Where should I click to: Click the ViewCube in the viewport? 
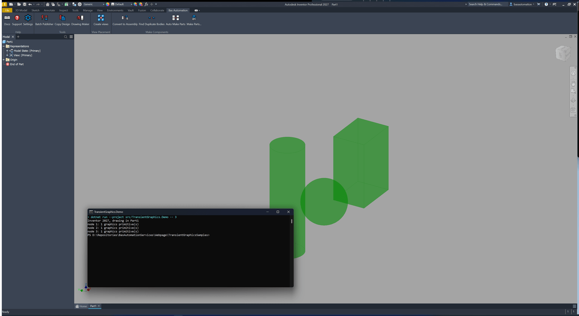563,53
